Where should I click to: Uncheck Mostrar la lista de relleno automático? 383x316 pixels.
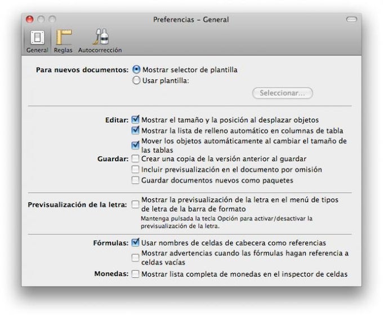click(135, 131)
